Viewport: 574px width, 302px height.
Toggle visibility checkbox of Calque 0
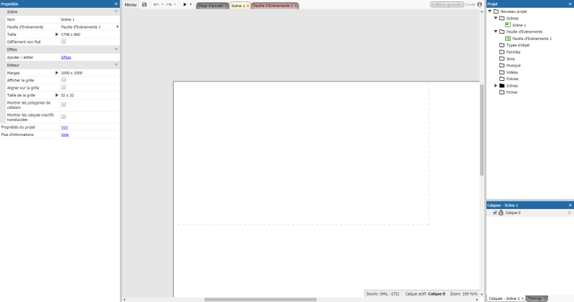click(x=494, y=213)
